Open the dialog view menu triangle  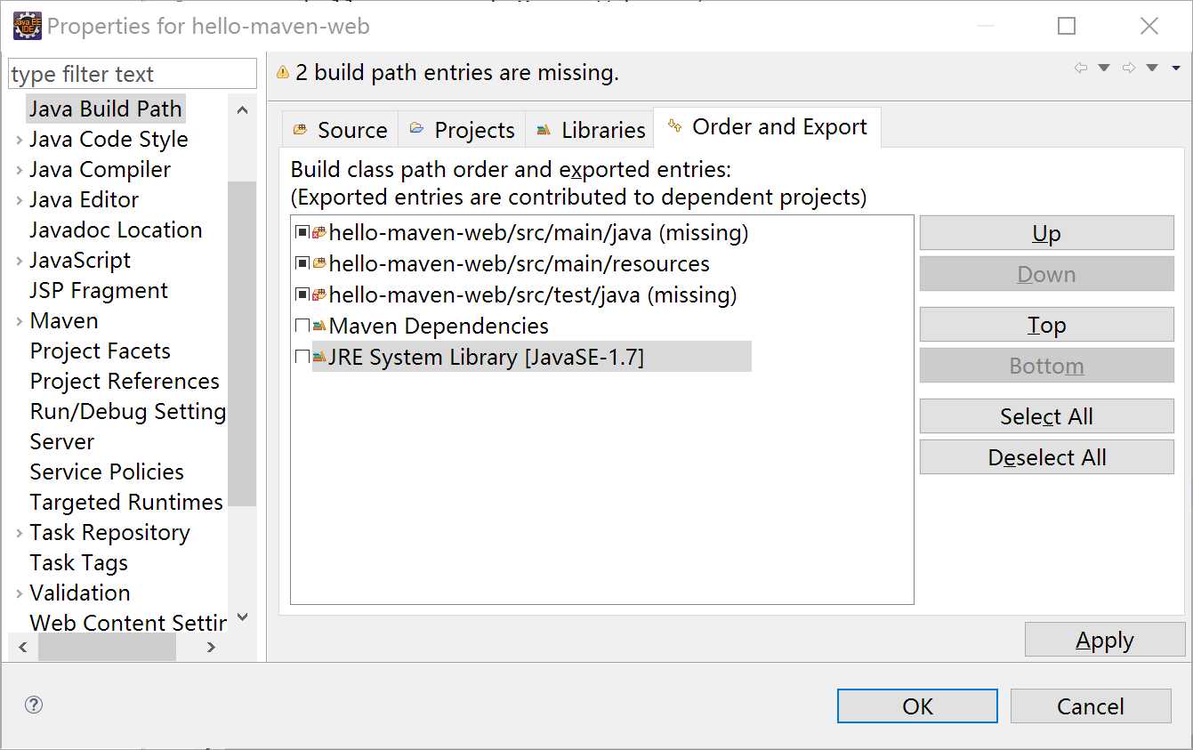tap(1175, 69)
